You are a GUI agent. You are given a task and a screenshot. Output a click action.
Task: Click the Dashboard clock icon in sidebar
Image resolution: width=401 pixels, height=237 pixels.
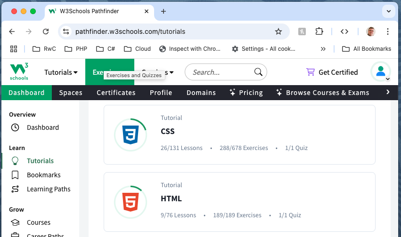[x=15, y=127]
